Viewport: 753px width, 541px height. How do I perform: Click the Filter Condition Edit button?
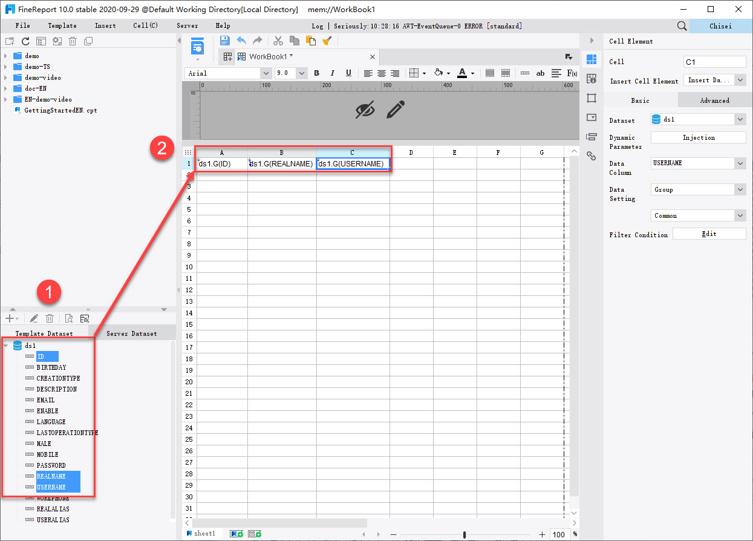point(709,233)
